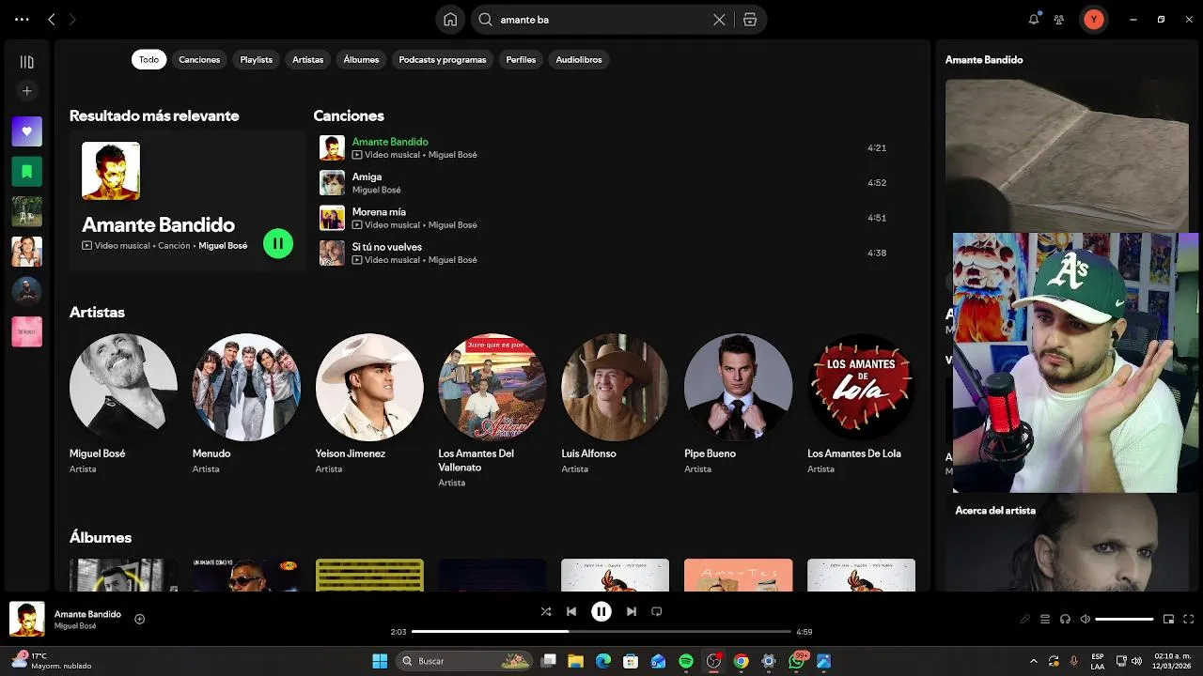The width and height of the screenshot is (1203, 676).
Task: Open the user profile avatar menu
Action: (x=1093, y=19)
